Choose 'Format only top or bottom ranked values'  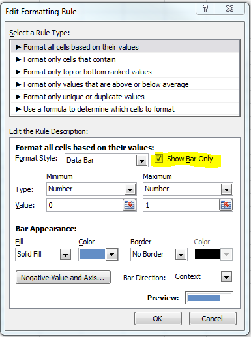125,72
